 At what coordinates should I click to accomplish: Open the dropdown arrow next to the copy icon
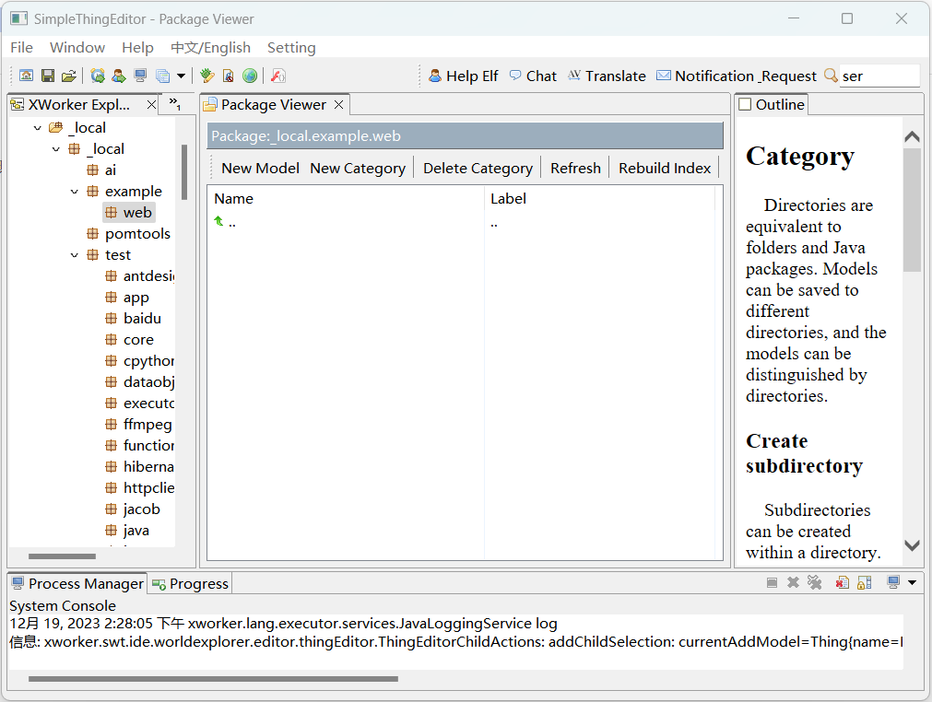180,76
